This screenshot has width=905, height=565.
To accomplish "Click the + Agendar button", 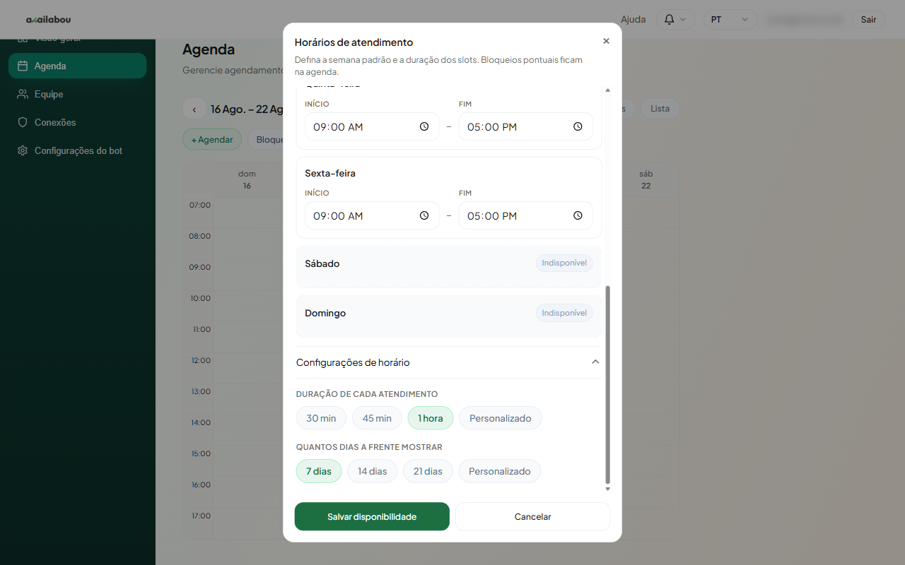I will coord(212,140).
